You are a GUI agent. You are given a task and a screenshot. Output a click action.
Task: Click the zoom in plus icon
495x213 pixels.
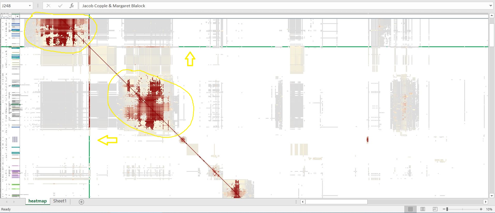click(481, 209)
